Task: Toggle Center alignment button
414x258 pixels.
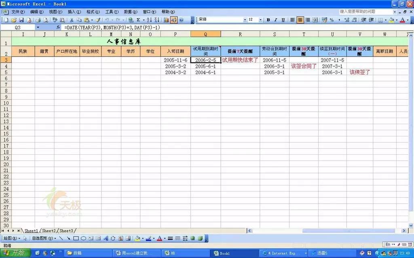Action: 300,20
